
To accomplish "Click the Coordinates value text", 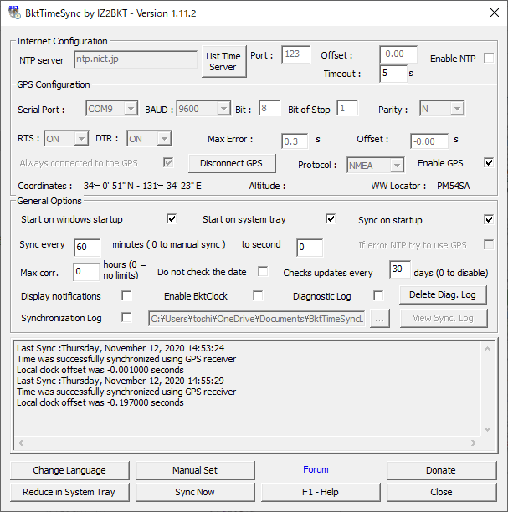I will (142, 186).
